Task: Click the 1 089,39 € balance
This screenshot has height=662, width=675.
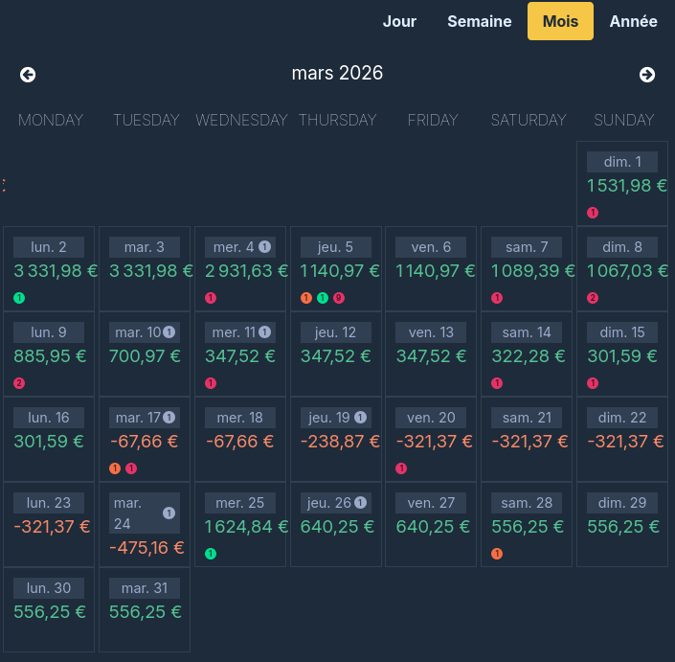Action: pos(533,271)
